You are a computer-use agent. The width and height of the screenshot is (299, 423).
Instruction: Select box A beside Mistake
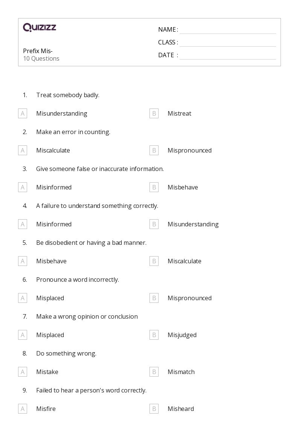tap(23, 372)
